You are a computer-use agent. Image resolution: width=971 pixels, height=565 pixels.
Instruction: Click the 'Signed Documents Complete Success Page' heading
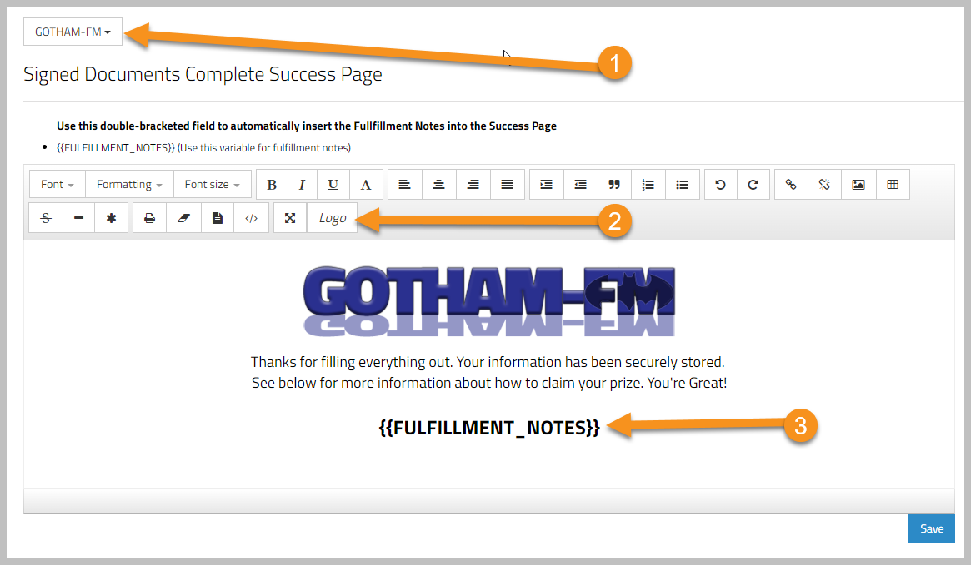pyautogui.click(x=203, y=74)
